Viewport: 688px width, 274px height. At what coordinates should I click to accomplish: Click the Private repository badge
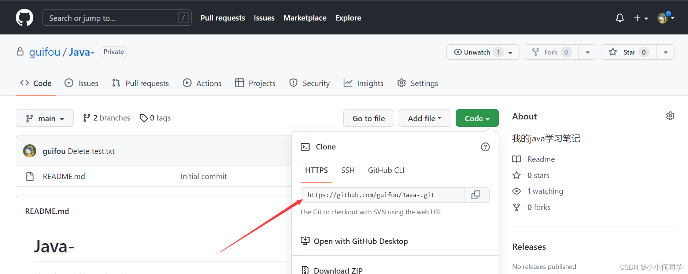click(114, 52)
